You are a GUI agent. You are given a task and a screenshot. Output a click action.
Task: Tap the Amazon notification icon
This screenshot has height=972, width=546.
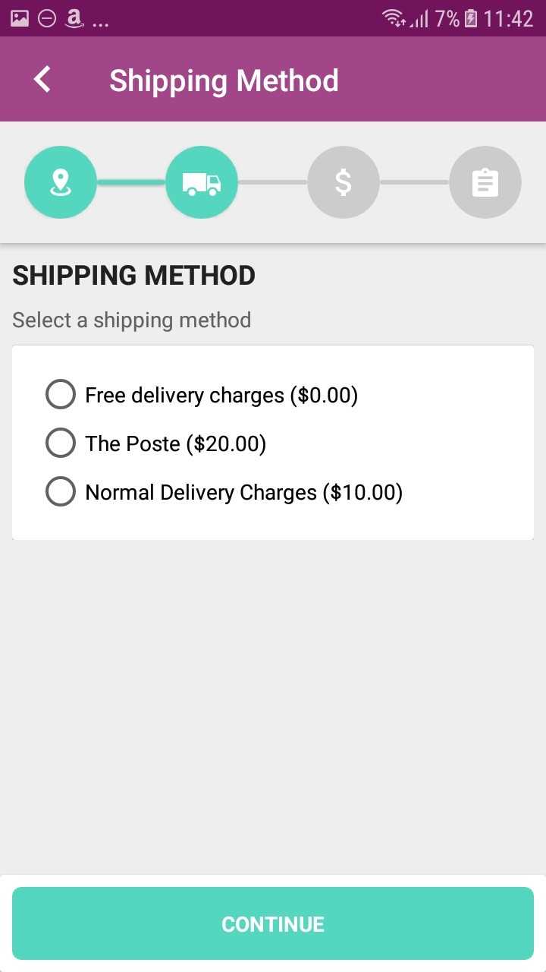pyautogui.click(x=74, y=18)
